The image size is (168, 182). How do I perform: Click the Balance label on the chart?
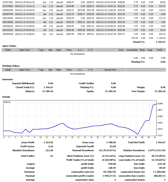pyautogui.click(x=7, y=102)
